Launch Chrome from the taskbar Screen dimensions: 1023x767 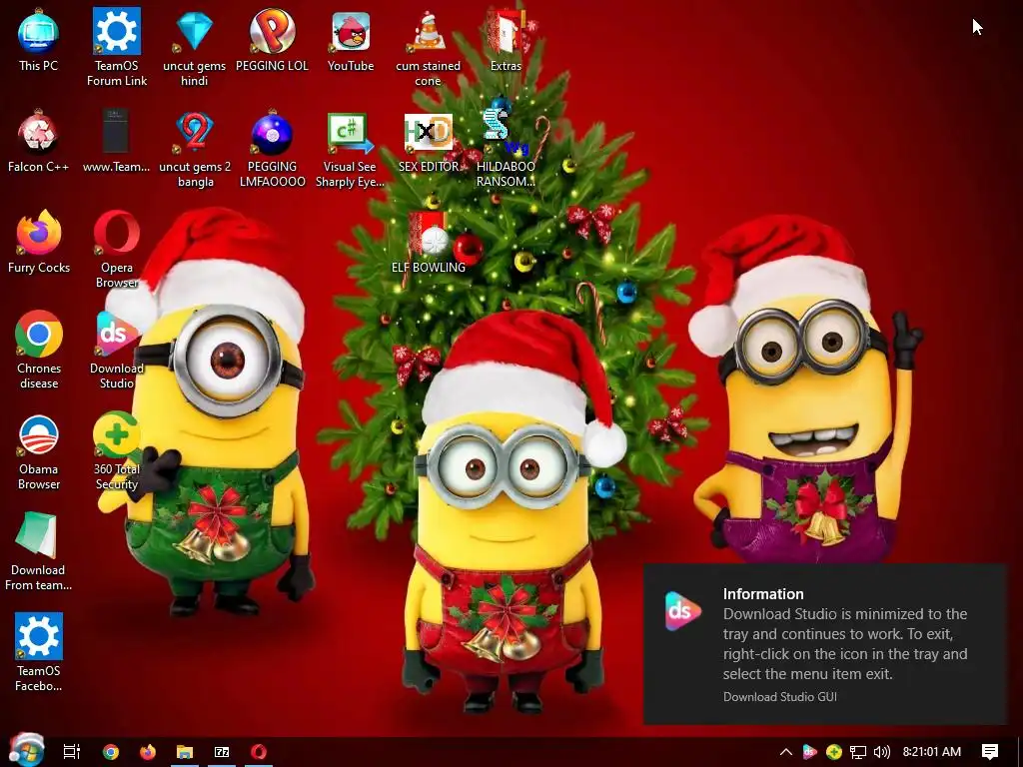[111, 752]
